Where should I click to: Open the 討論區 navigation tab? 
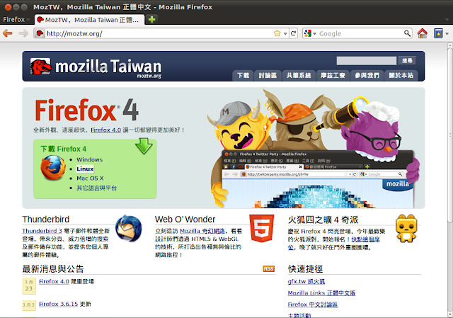pos(269,75)
